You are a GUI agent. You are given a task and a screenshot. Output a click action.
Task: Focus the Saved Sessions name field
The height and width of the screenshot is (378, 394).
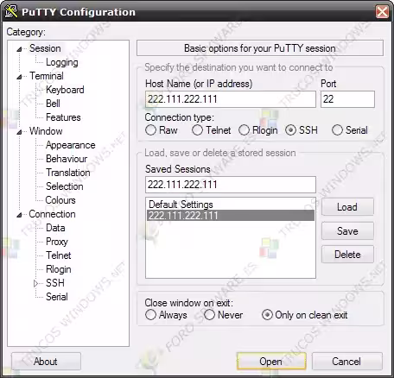[231, 185]
